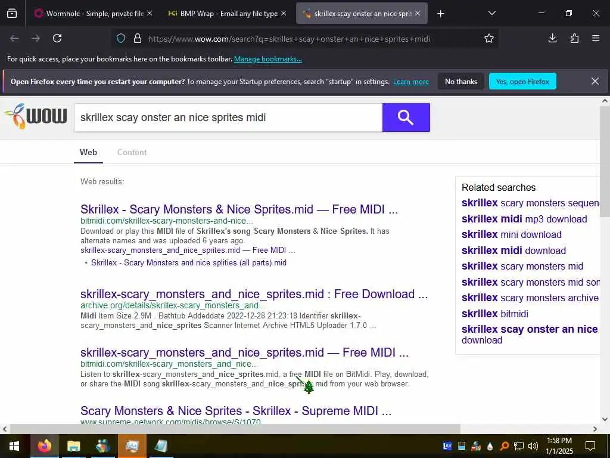The image size is (610, 458).
Task: Bookmark this page with the star
Action: (x=489, y=38)
